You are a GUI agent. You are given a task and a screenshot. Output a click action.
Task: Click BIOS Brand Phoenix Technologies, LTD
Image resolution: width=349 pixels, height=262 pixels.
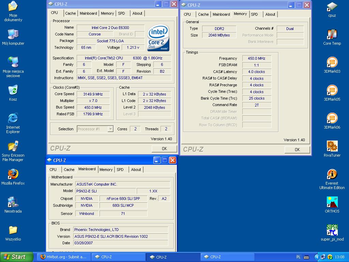(121, 230)
